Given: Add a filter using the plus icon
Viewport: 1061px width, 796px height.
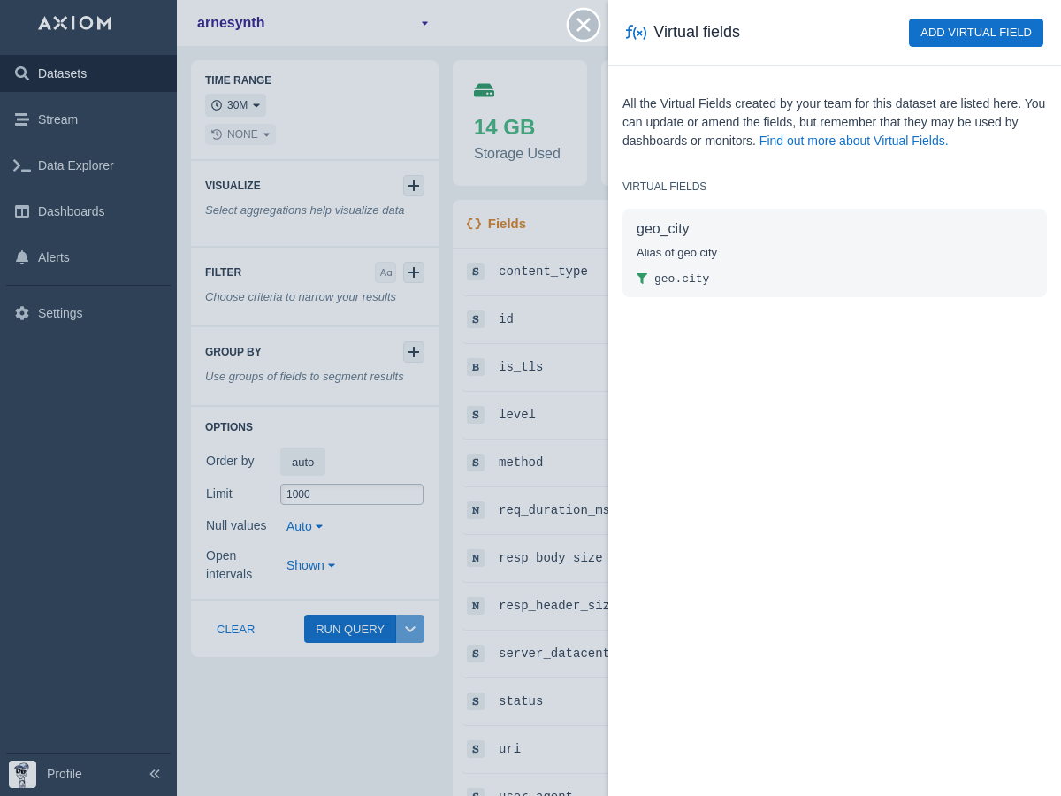Looking at the screenshot, I should [414, 272].
